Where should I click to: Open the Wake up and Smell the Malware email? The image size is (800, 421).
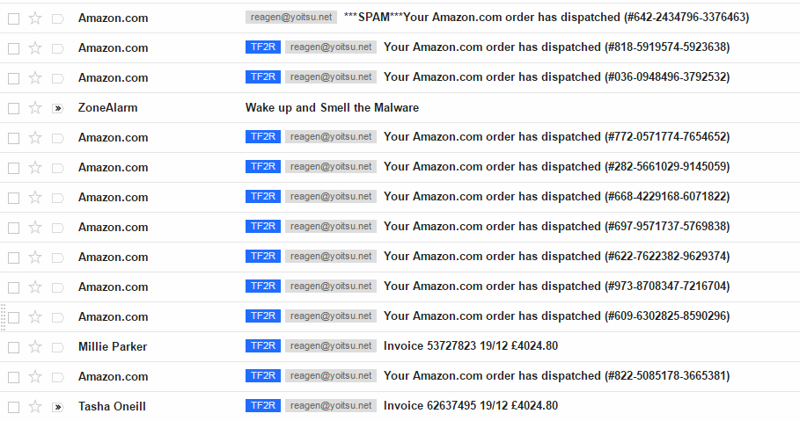pyautogui.click(x=332, y=107)
